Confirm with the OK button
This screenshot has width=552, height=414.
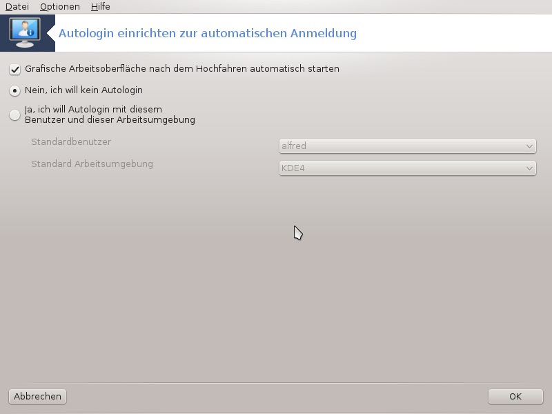[515, 396]
